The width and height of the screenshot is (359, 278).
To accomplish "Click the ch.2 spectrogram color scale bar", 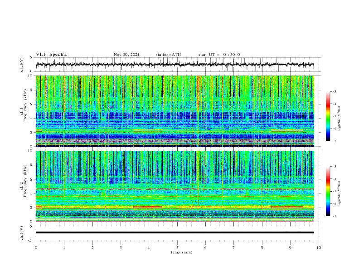I will click(x=328, y=191).
